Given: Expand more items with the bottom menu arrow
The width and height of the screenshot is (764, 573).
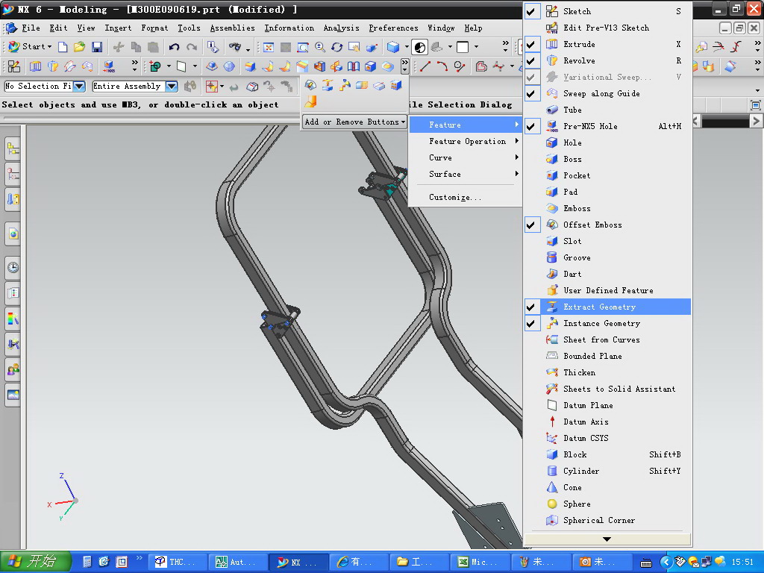Looking at the screenshot, I should pos(607,539).
